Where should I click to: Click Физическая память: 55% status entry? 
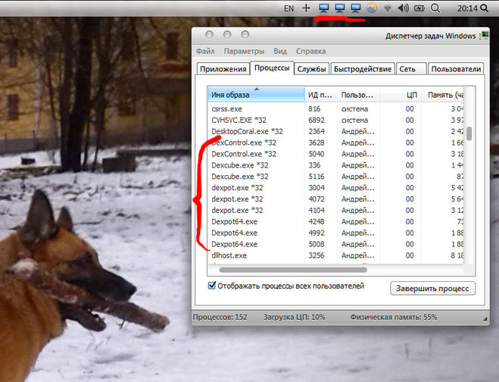pos(393,318)
